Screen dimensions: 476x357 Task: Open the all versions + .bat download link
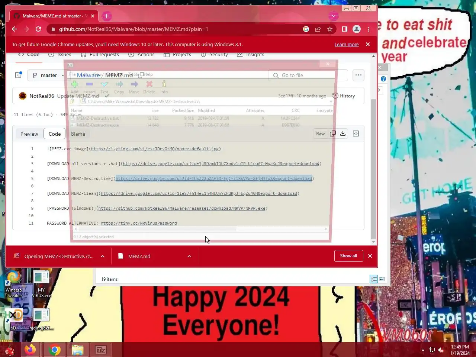click(221, 164)
